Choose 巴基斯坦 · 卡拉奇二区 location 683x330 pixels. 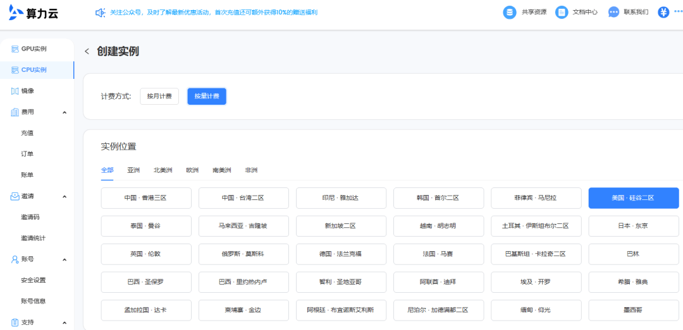click(x=536, y=254)
